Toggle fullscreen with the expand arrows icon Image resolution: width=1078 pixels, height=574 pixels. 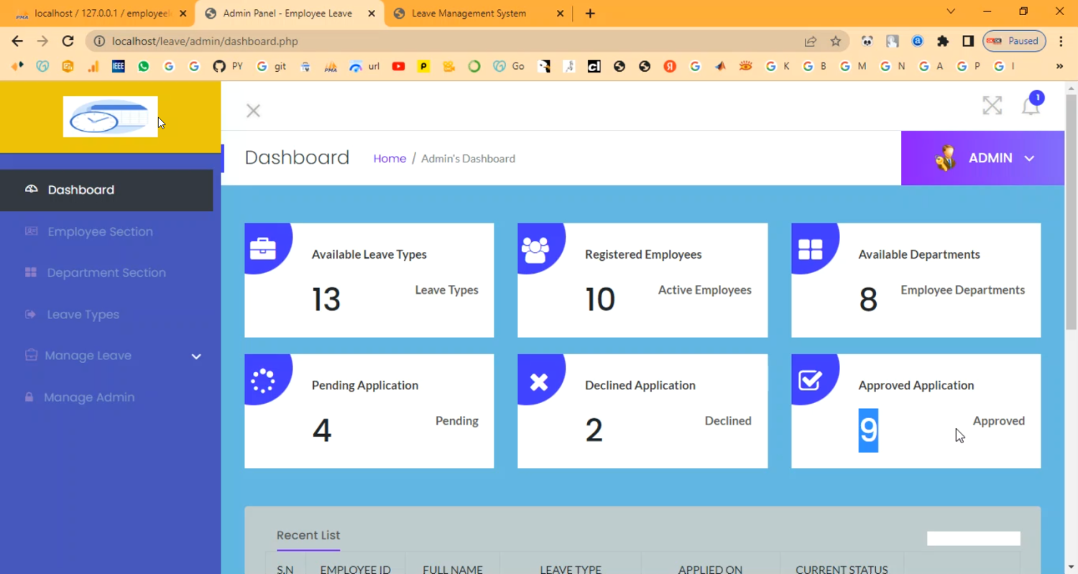click(992, 106)
